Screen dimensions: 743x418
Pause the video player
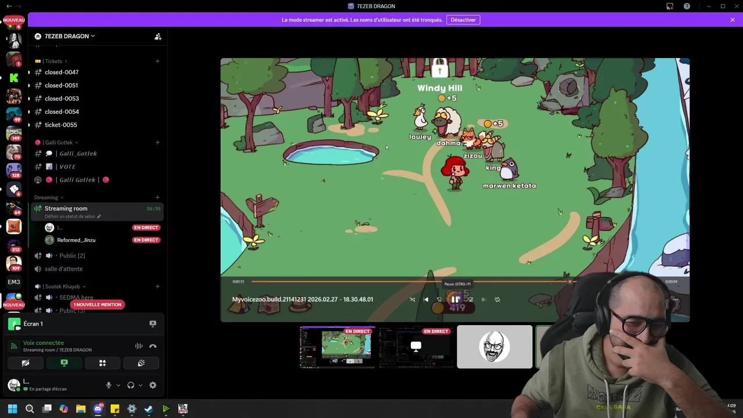(x=455, y=300)
